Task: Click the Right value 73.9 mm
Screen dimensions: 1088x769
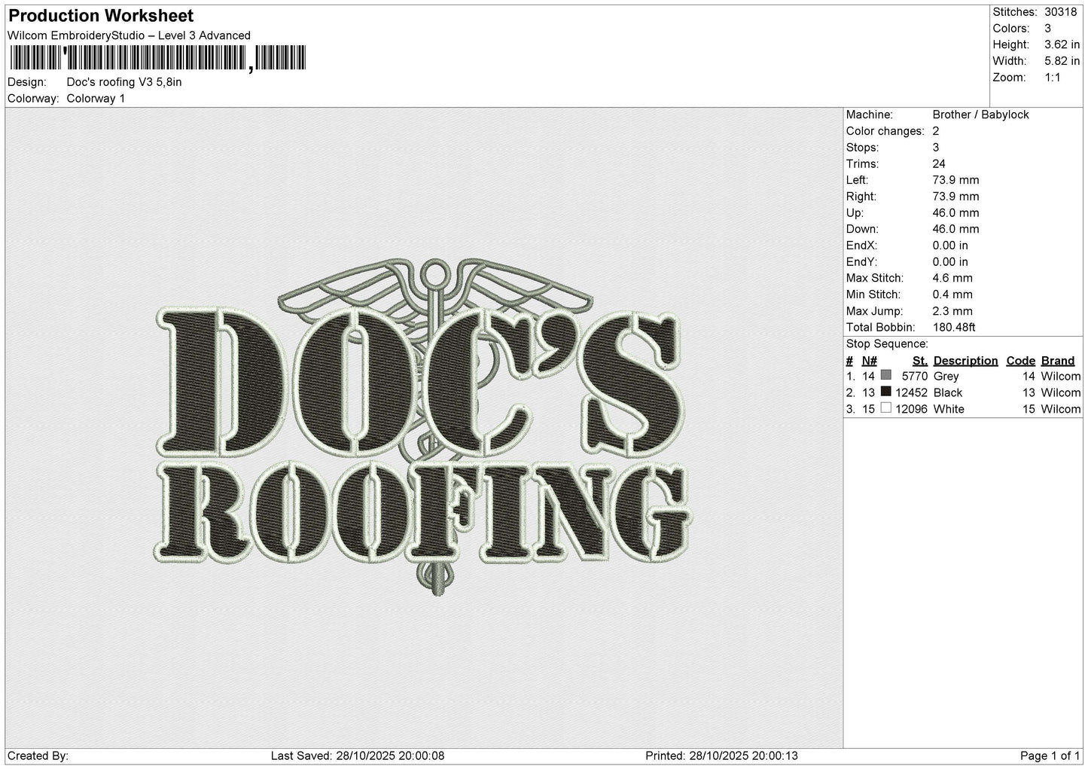Action: (x=955, y=197)
